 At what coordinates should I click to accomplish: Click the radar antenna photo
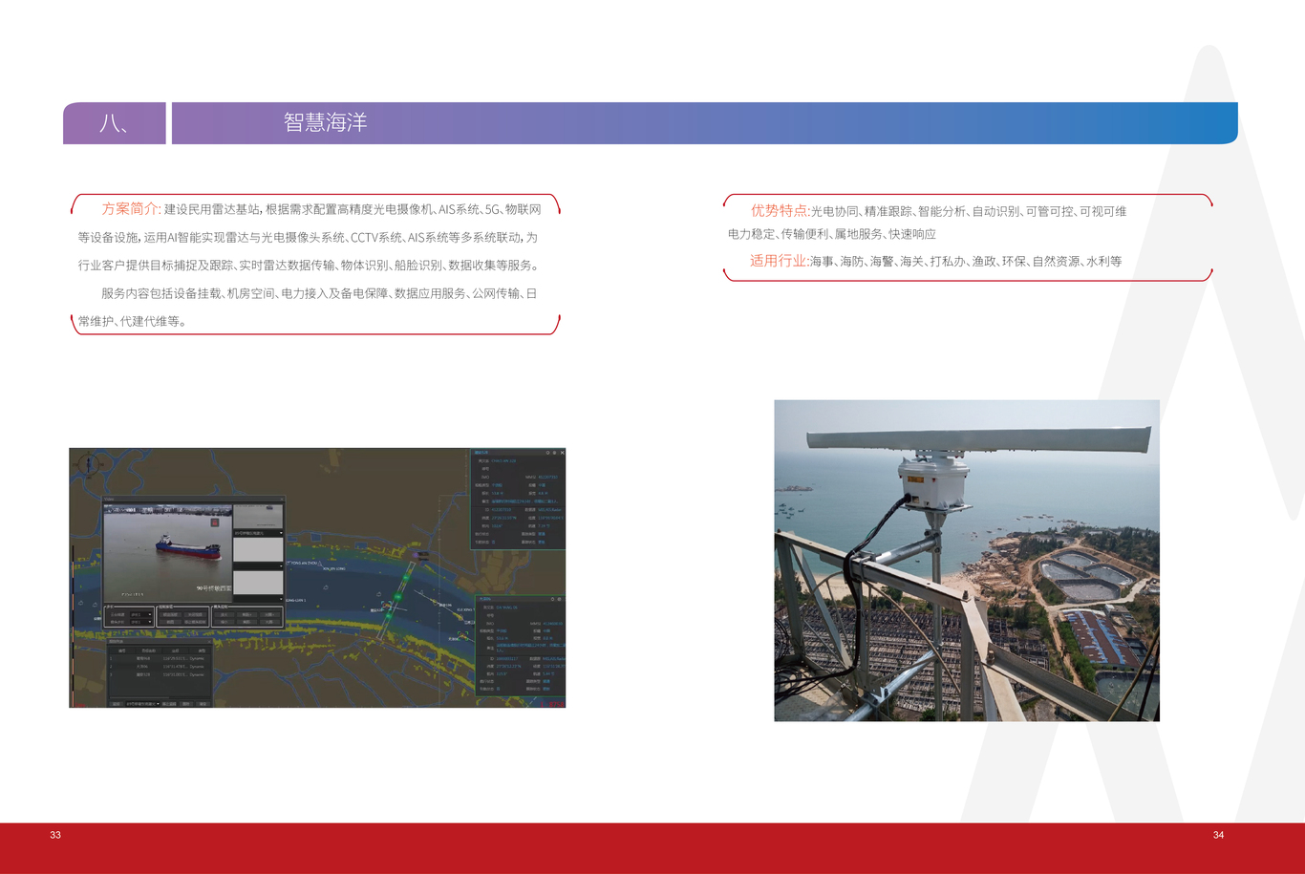point(967,561)
